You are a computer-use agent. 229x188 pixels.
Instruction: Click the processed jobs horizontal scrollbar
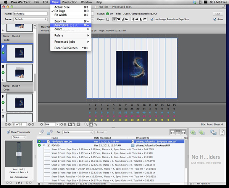point(140,184)
